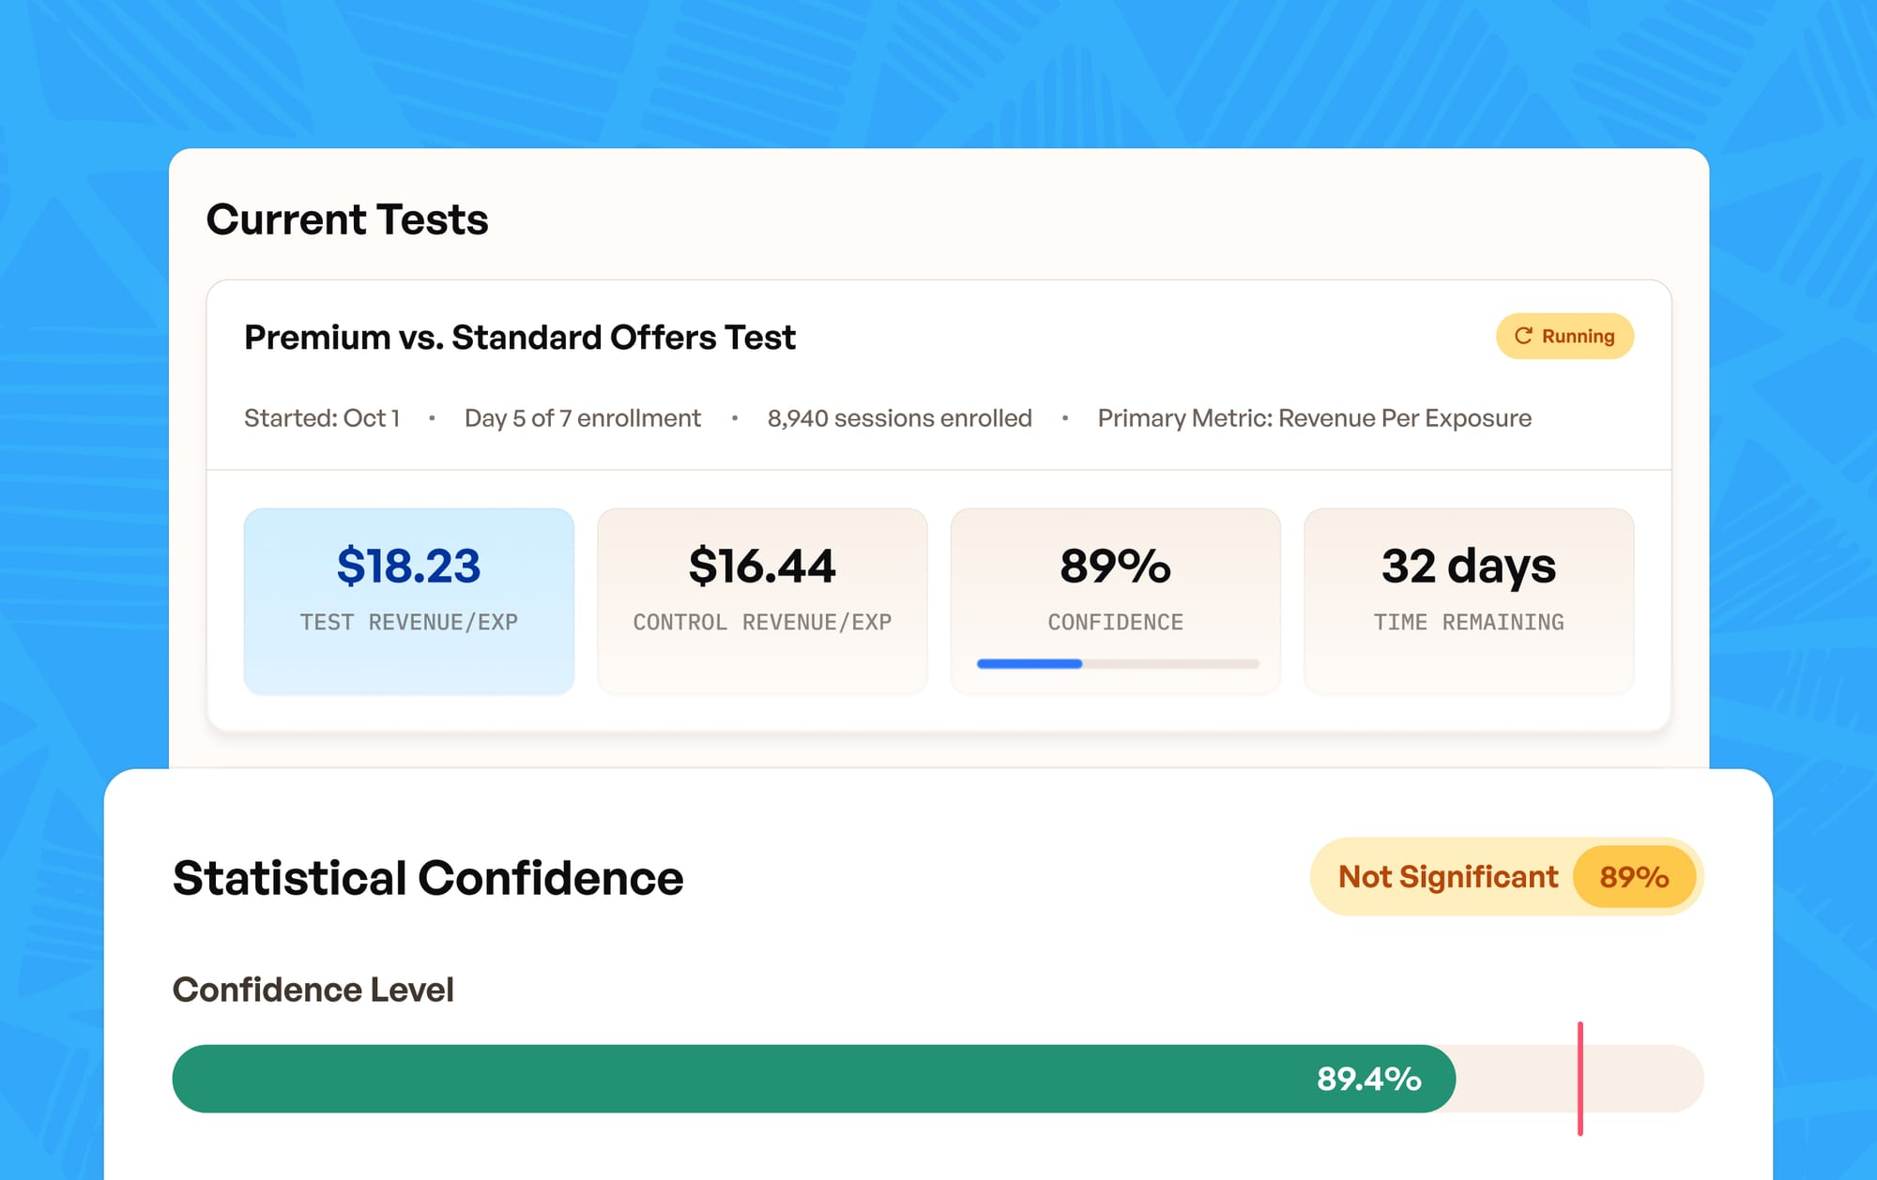Open the Premium vs. Standard Offers Test title

click(519, 338)
